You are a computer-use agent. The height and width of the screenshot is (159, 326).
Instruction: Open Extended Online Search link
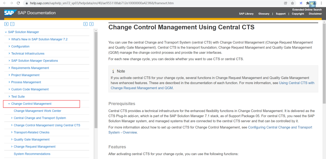(307, 10)
